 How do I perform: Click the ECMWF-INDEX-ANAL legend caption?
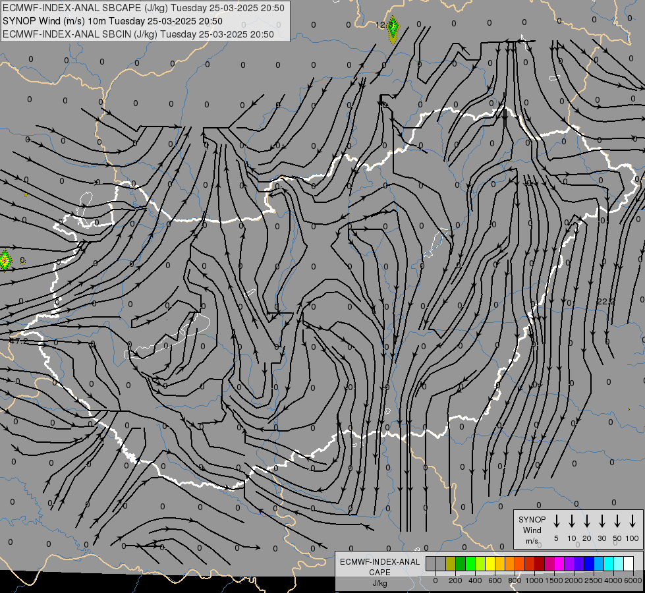(379, 562)
